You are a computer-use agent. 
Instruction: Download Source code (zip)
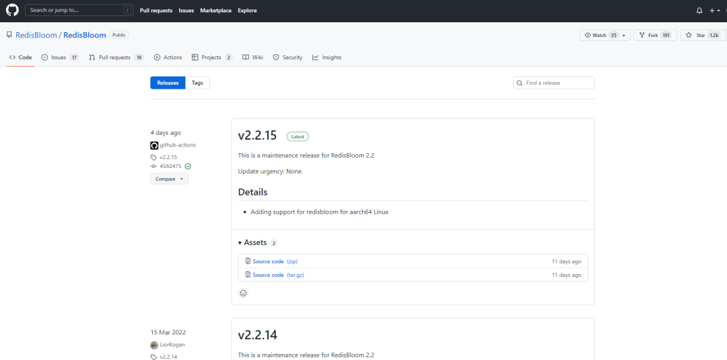pyautogui.click(x=275, y=261)
